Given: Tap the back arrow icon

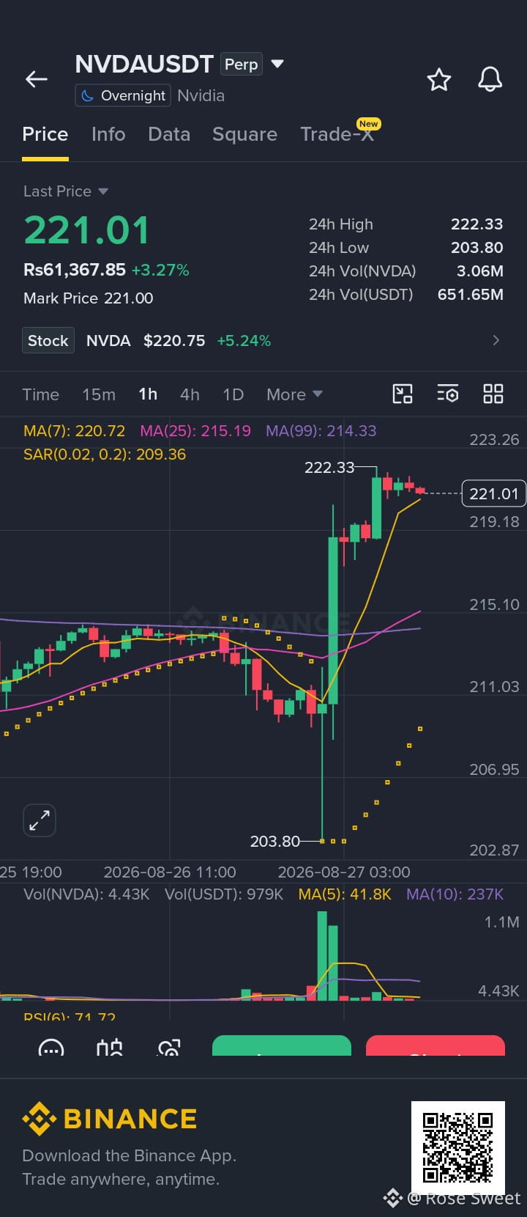Looking at the screenshot, I should 37,79.
